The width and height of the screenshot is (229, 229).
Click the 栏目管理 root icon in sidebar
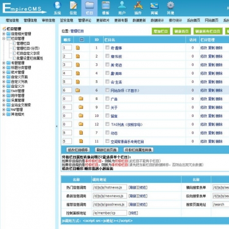coord(4,29)
